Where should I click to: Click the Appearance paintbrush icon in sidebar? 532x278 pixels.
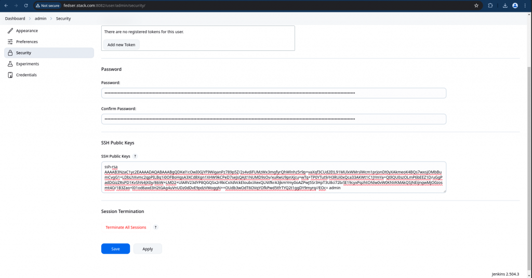click(10, 31)
